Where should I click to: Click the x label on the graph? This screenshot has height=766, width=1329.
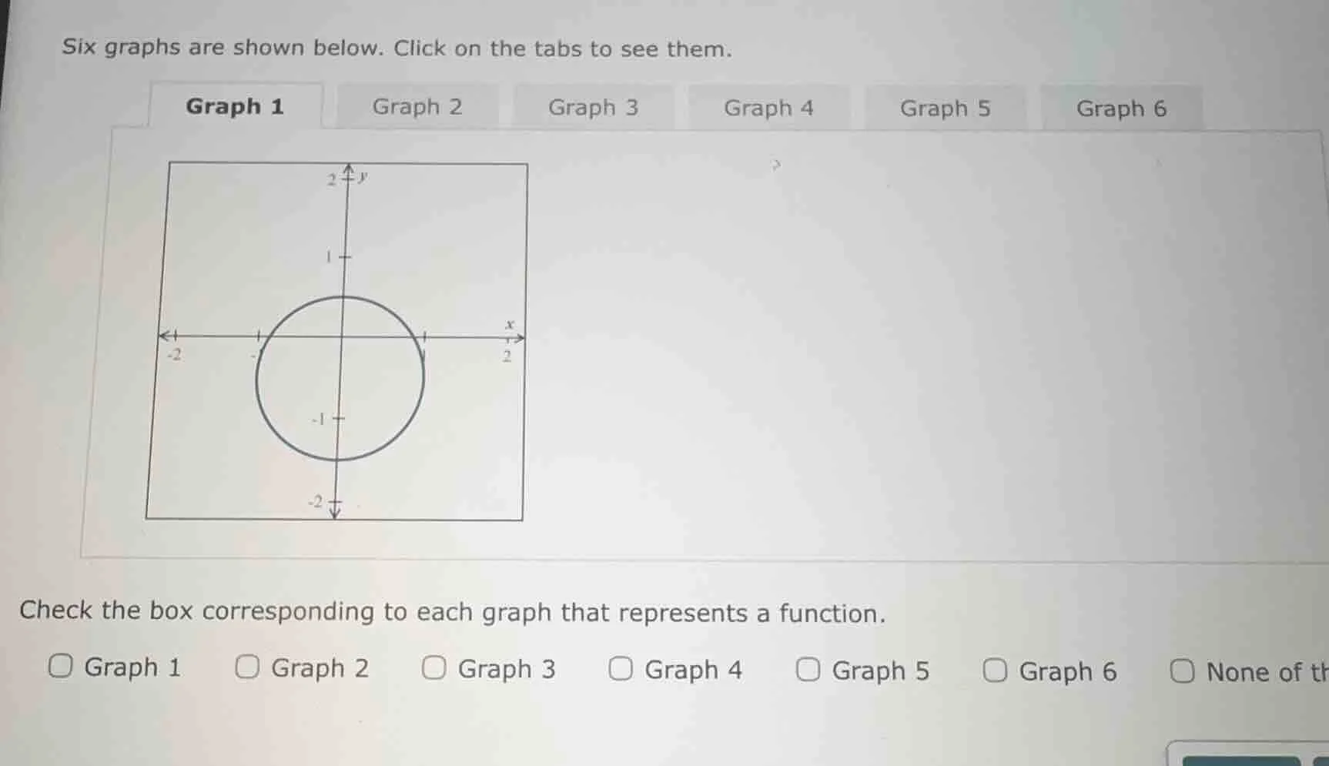tap(509, 324)
